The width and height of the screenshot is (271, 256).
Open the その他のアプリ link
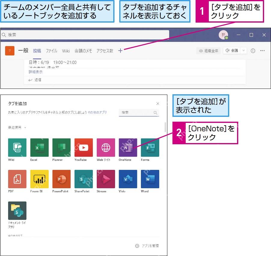(97, 112)
